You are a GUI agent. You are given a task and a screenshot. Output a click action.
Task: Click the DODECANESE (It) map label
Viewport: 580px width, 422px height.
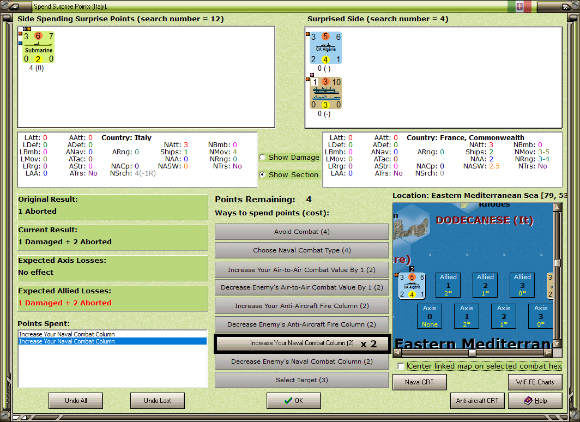coord(485,220)
